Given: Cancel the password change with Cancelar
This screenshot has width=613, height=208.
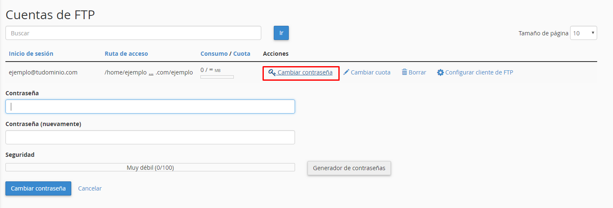Looking at the screenshot, I should pos(90,188).
